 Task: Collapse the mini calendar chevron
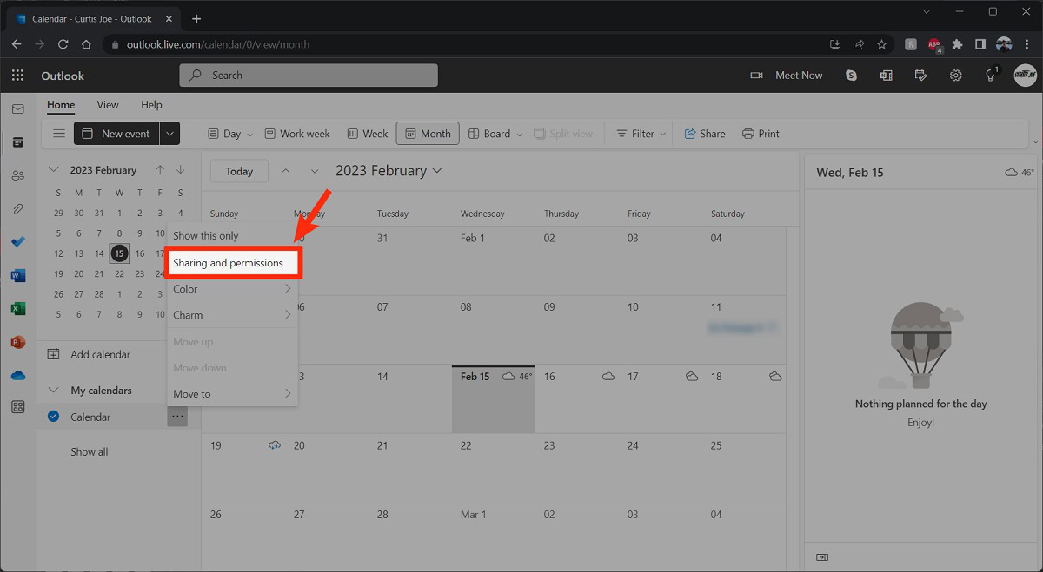tap(54, 170)
